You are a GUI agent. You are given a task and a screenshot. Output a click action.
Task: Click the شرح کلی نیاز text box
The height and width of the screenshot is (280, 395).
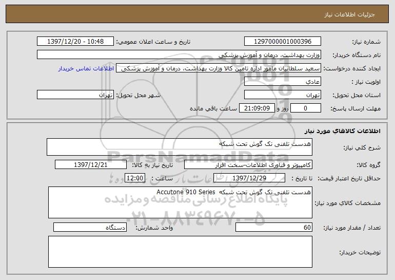click(x=180, y=147)
